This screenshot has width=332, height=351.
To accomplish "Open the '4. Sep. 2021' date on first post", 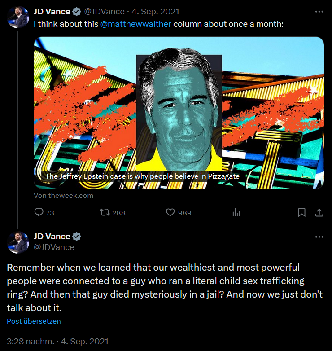I will pos(155,12).
